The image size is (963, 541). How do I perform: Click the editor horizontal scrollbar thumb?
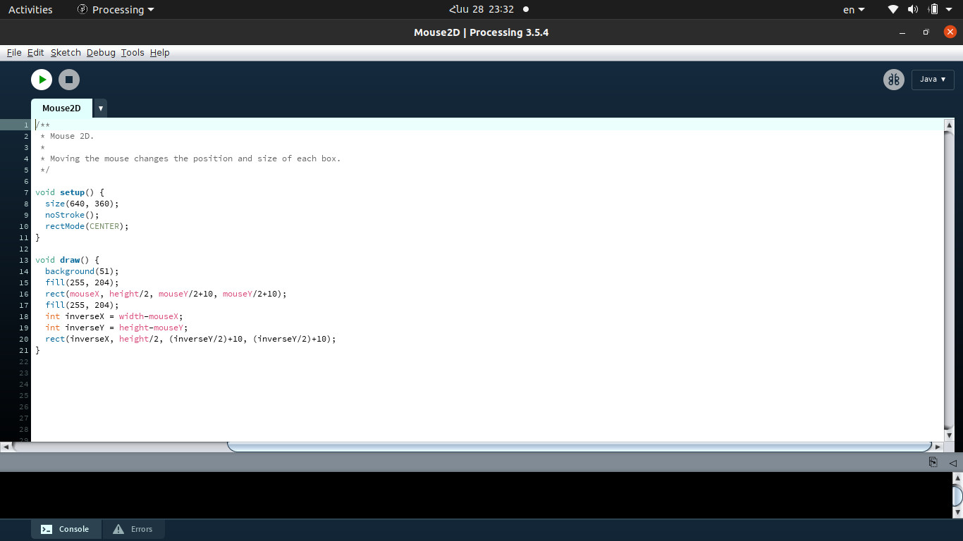coord(579,447)
